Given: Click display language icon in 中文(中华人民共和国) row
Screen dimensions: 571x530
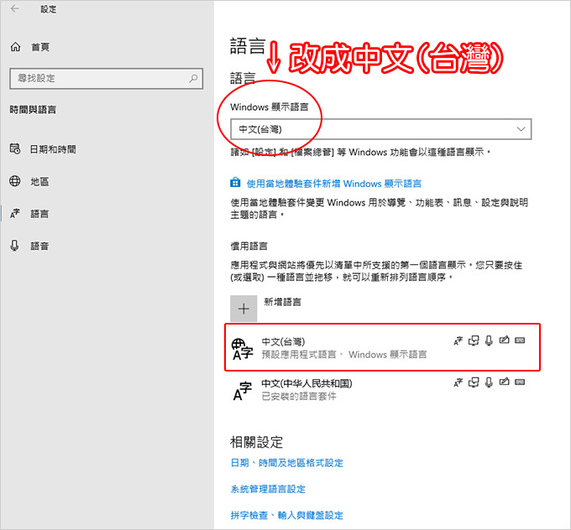Looking at the screenshot, I should coord(458,382).
